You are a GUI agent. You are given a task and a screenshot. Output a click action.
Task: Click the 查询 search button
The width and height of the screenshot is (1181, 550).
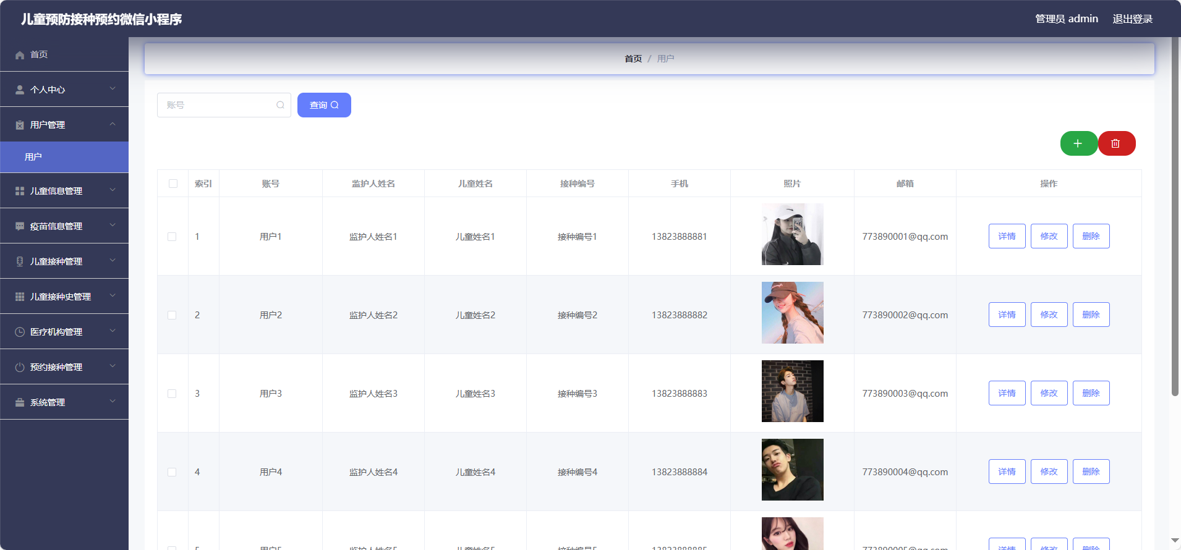(x=324, y=105)
